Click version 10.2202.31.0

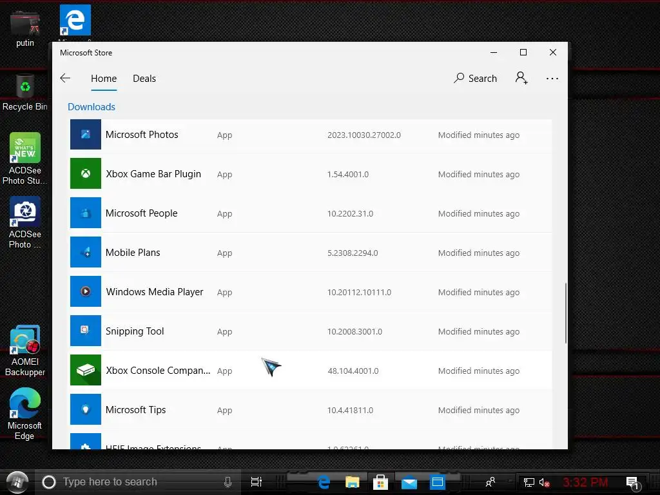point(350,214)
